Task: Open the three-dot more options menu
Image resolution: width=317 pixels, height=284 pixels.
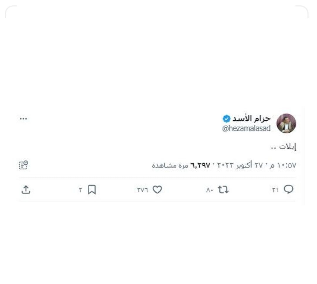Action: tap(23, 119)
